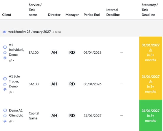Open comment bubble for A1 Individual, Demo

pos(5,53)
